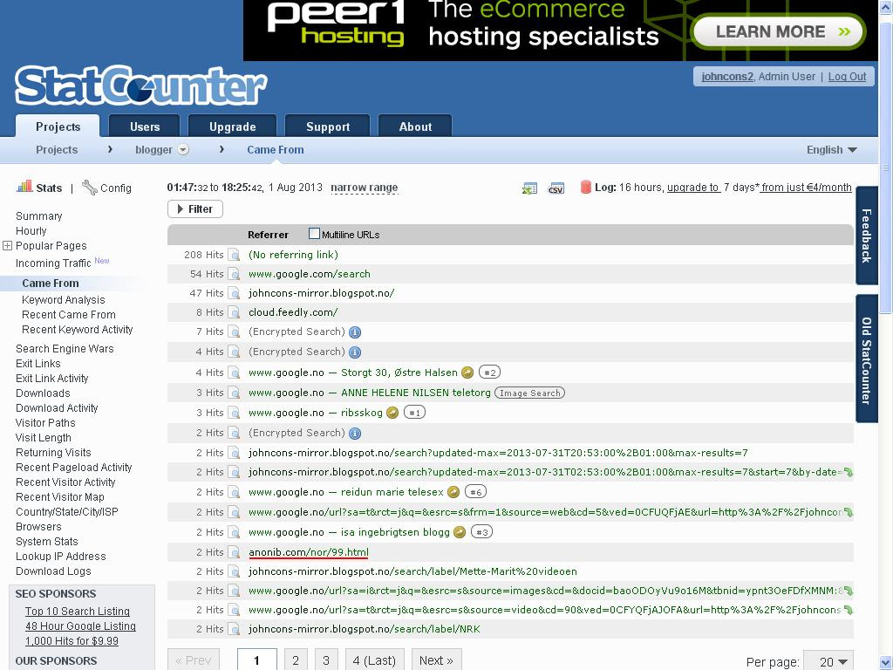Open the reidun marie telesex result arrow icon
This screenshot has height=670, width=893.
(453, 492)
